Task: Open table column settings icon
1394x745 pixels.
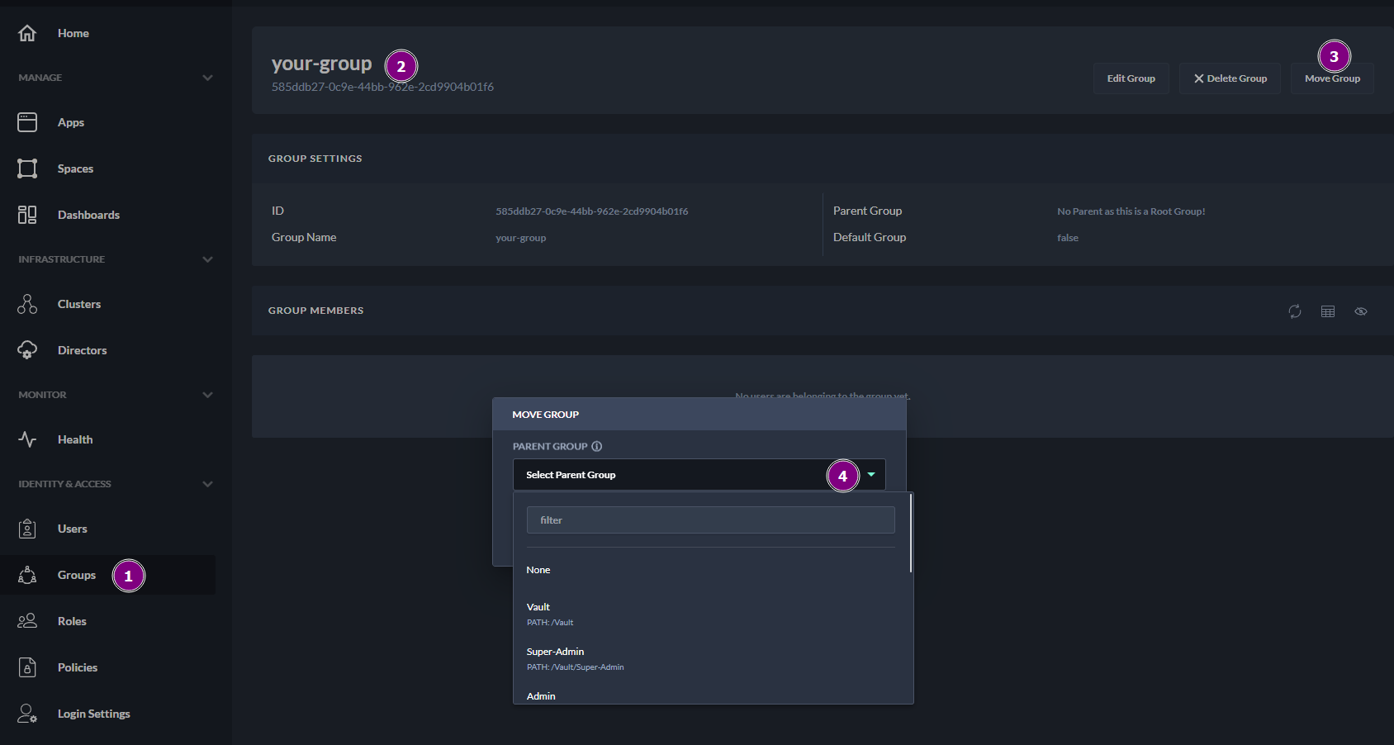Action: coord(1327,311)
